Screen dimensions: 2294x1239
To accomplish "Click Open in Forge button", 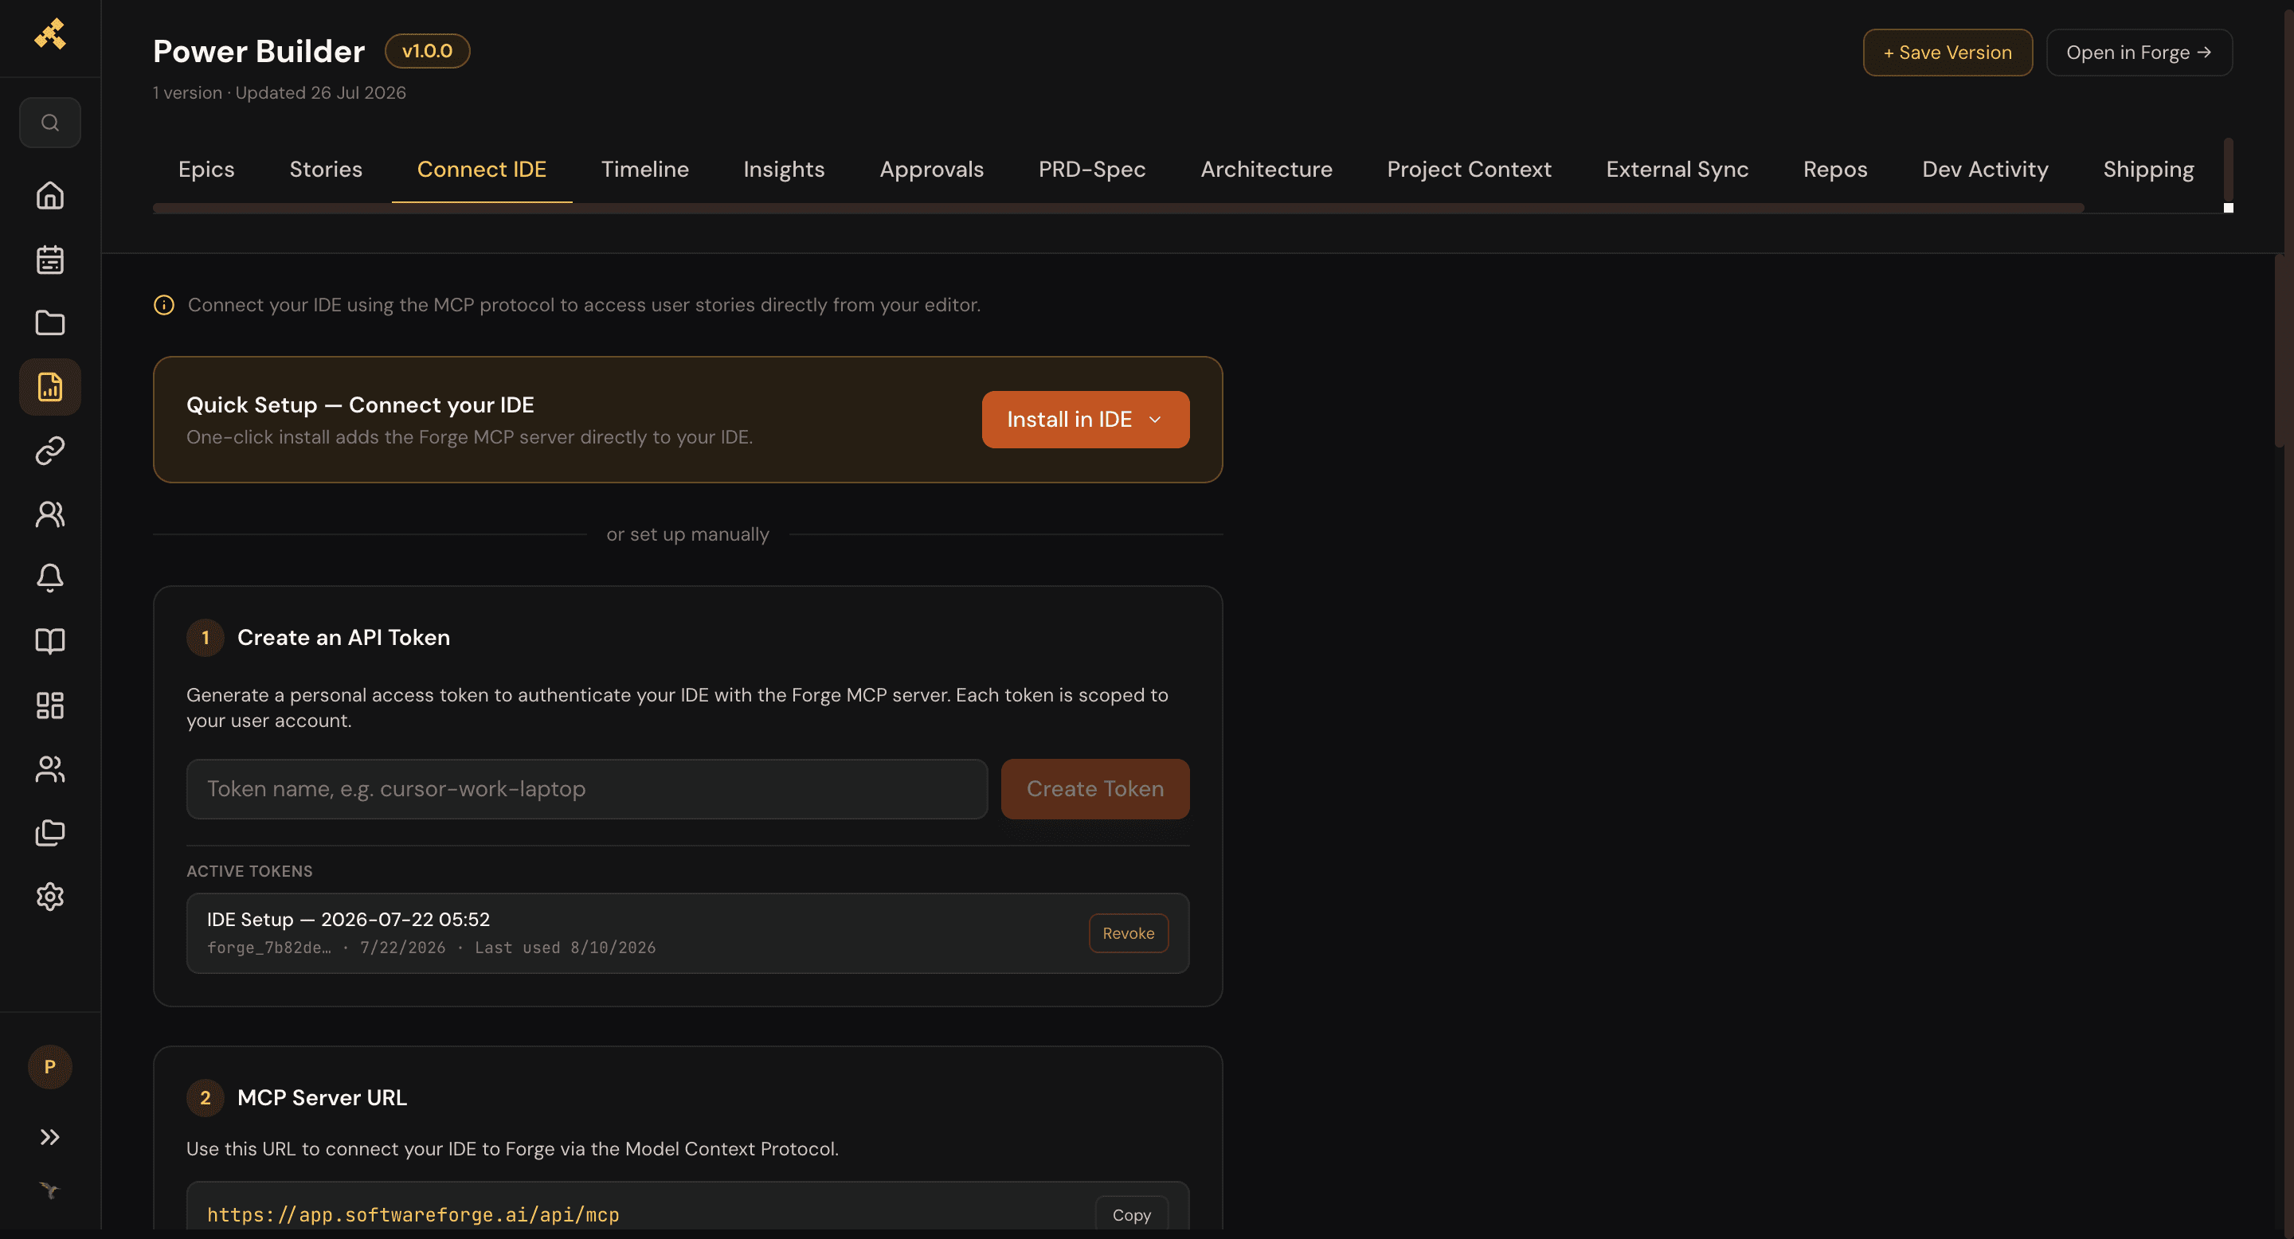I will [2139, 53].
